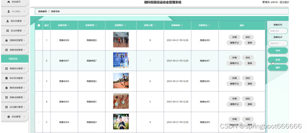Open 详情 for row 竞赛名称8
Viewport: 307px width, 133px height.
coord(234,37)
